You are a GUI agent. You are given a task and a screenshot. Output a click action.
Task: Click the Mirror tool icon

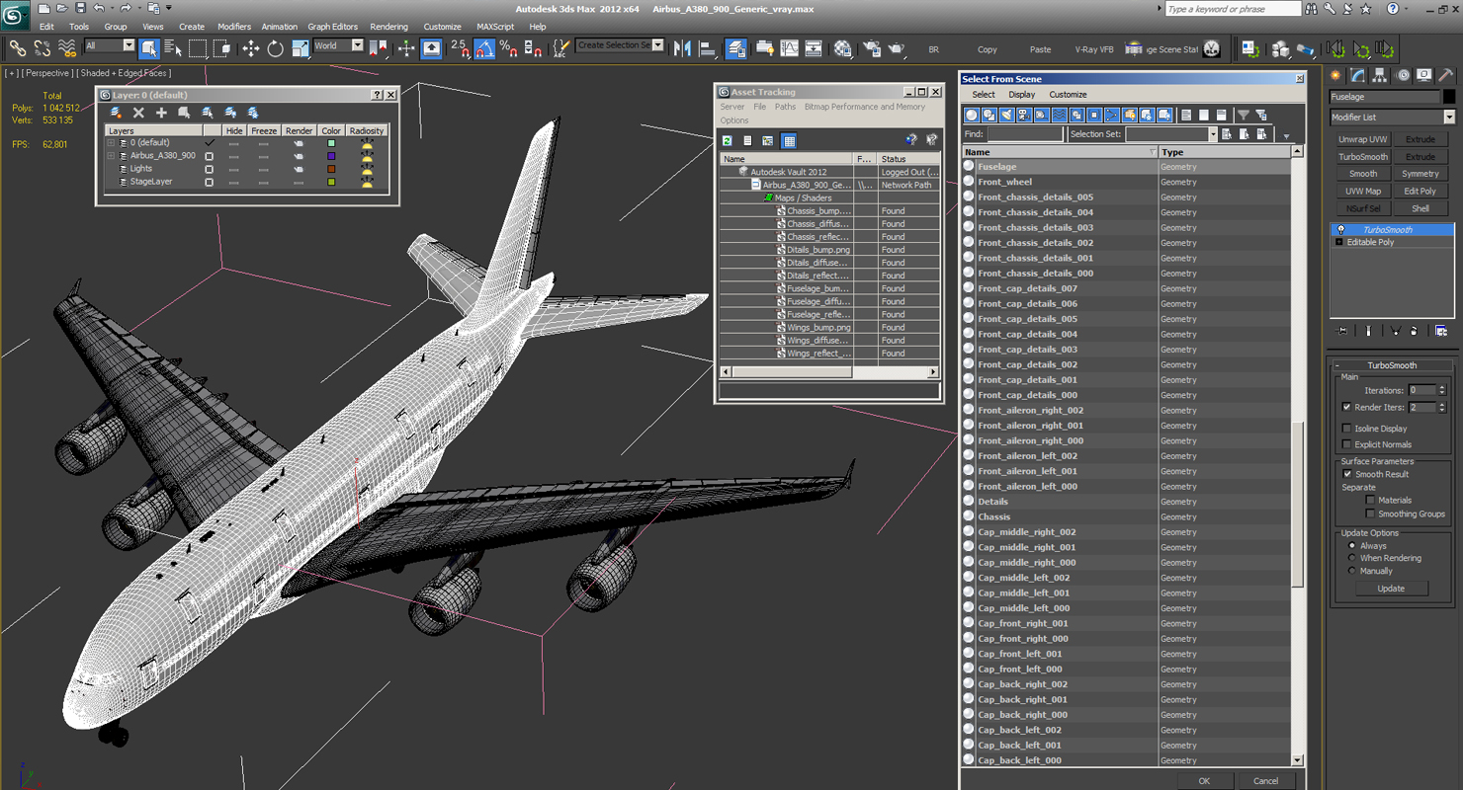pyautogui.click(x=682, y=47)
